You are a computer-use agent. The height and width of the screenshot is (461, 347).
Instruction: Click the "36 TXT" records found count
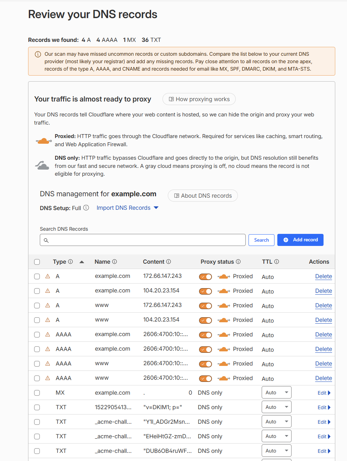pos(151,40)
